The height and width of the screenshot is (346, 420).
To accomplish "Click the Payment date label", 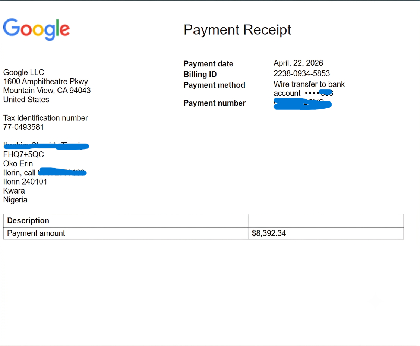I will click(x=208, y=64).
